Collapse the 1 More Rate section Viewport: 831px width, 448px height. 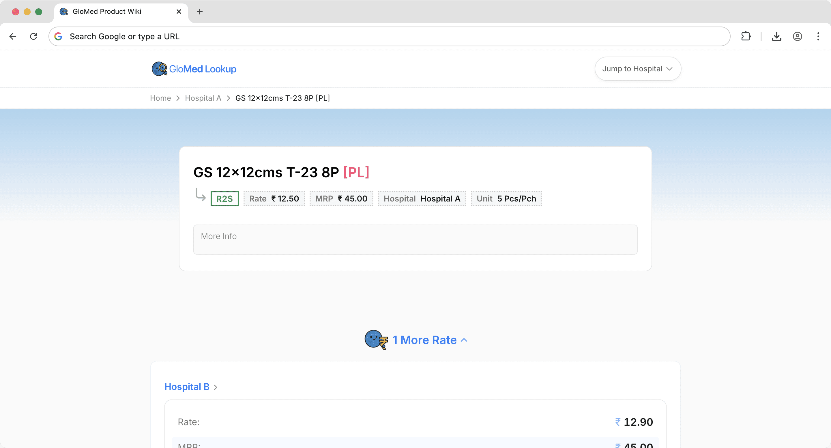[x=465, y=340]
